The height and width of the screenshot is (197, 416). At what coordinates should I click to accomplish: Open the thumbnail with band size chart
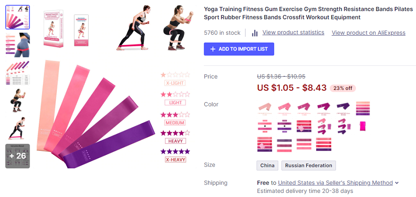click(x=18, y=73)
